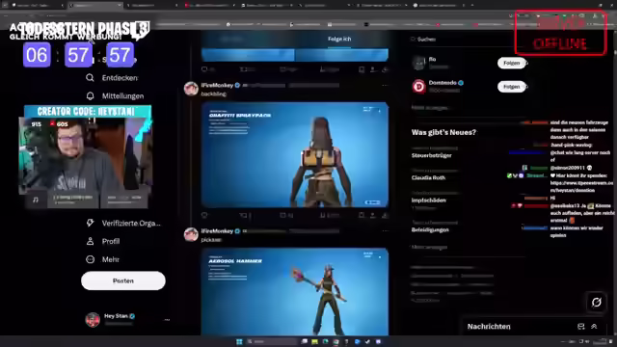Image resolution: width=617 pixels, height=347 pixels.
Task: Click like icon under the Graffiti Spraypack post
Action: point(282,215)
